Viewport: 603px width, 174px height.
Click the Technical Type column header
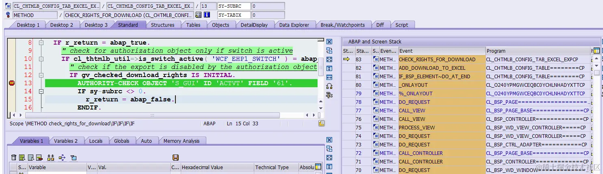276,167
